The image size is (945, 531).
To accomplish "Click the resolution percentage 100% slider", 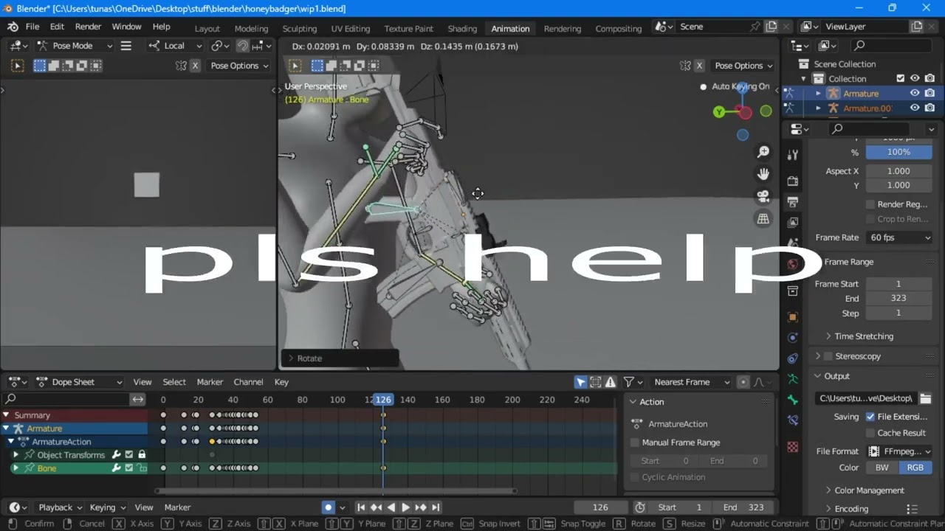I will point(898,152).
